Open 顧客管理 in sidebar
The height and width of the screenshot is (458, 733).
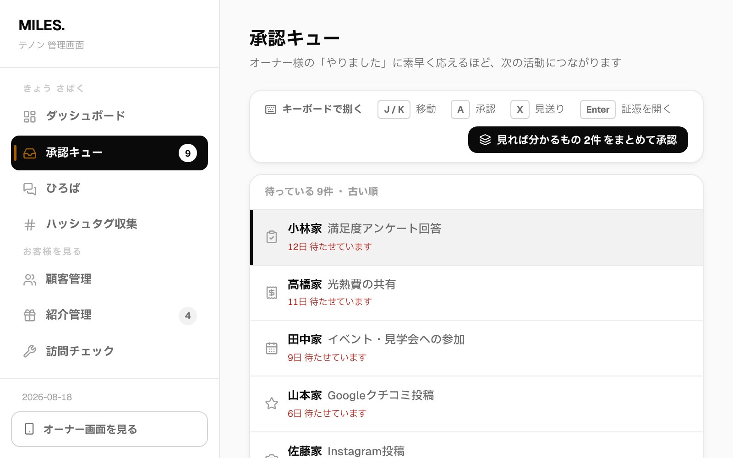click(109, 279)
